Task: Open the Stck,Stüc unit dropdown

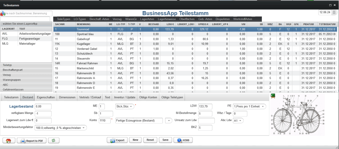Action: (125, 107)
